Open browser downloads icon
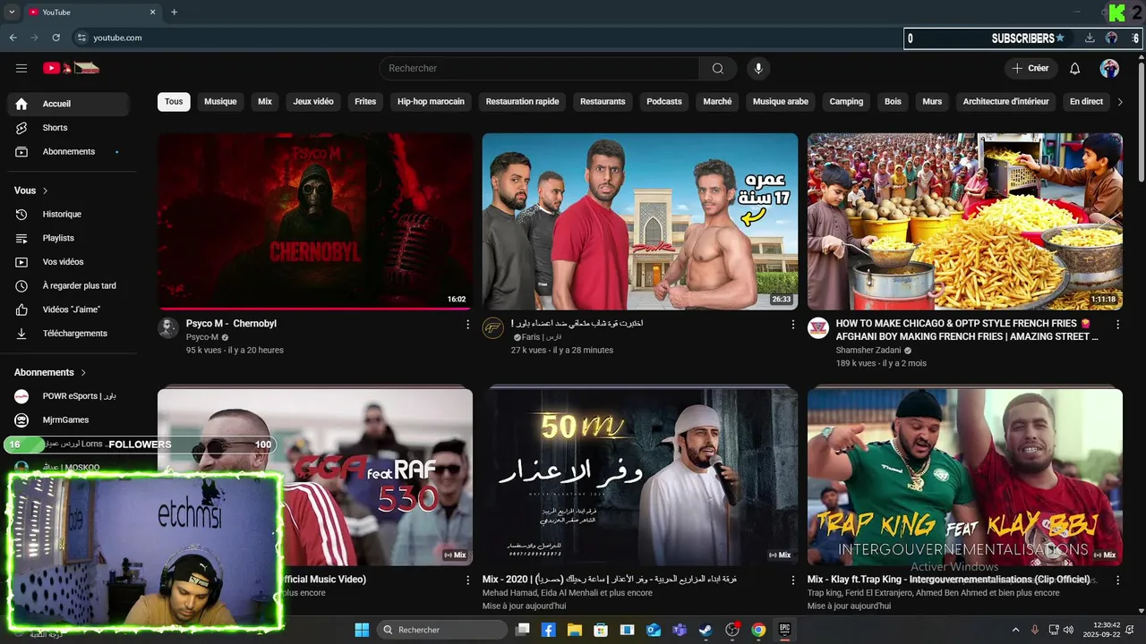1146x644 pixels. (1090, 38)
